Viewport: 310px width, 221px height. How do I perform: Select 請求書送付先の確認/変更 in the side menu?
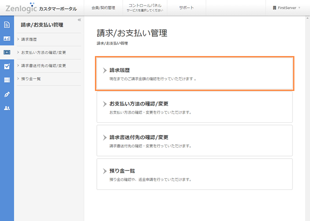tap(44, 66)
